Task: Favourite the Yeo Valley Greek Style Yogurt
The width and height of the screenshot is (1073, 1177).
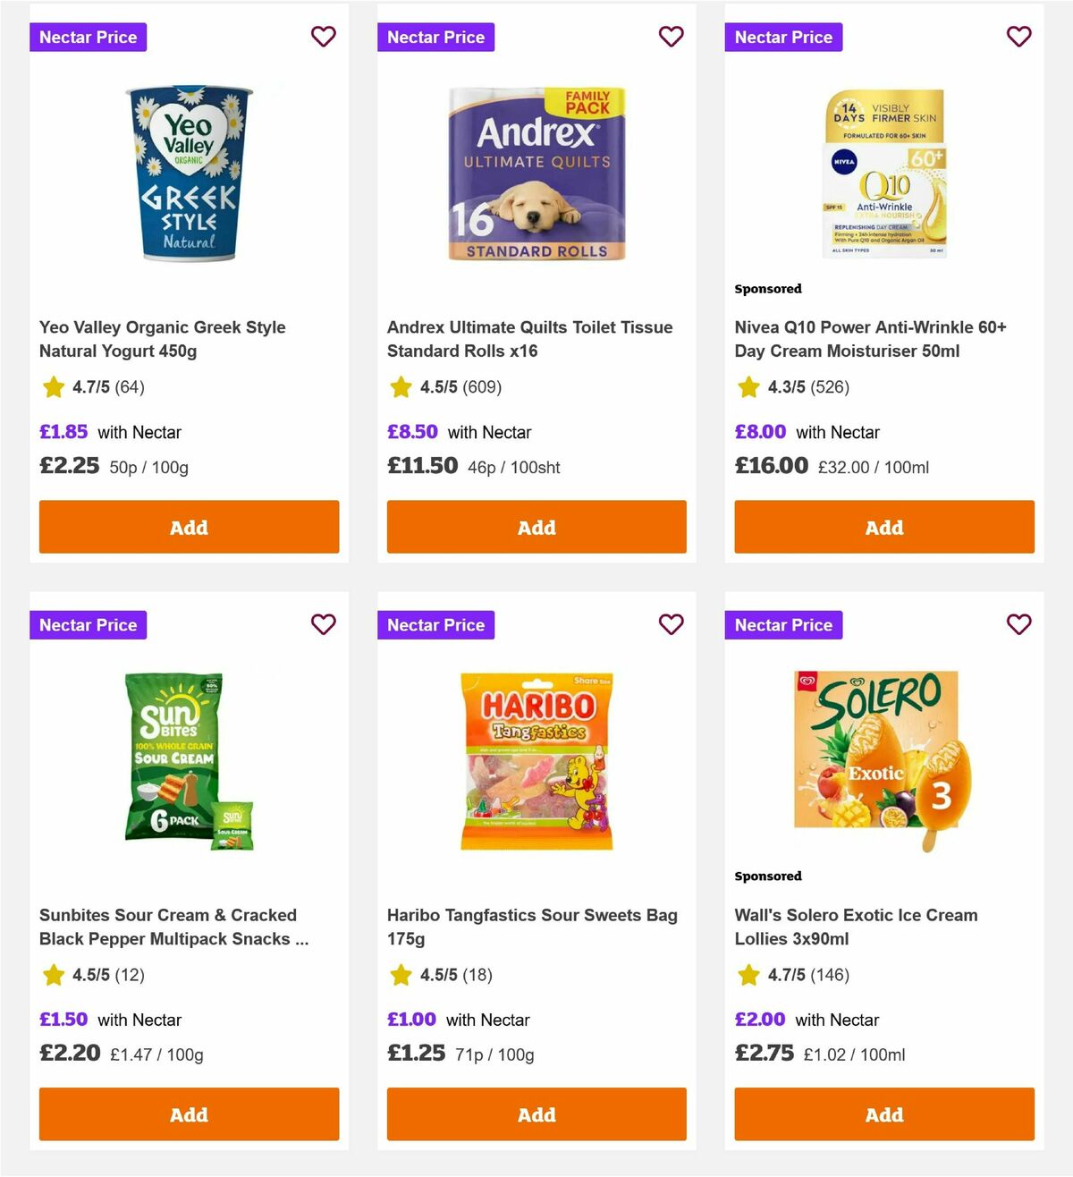Action: click(323, 37)
